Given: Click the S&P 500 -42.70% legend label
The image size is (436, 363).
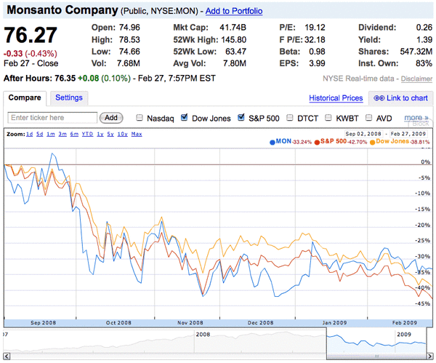Looking at the screenshot, I should (x=344, y=142).
